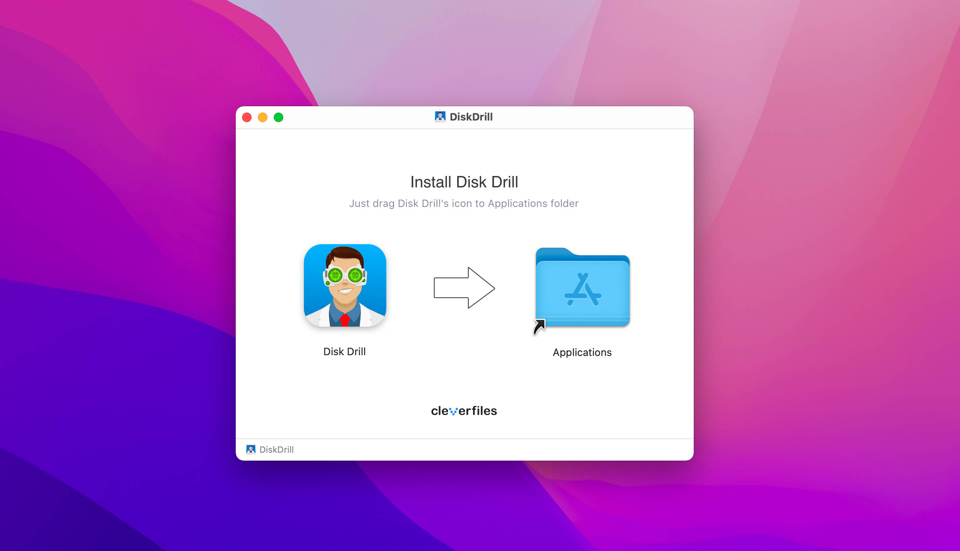Click the "Applications" folder label
This screenshot has height=551, width=960.
582,352
